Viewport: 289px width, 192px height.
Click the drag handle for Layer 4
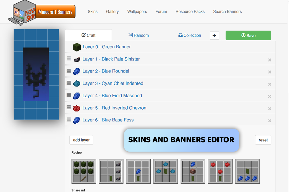click(x=69, y=95)
